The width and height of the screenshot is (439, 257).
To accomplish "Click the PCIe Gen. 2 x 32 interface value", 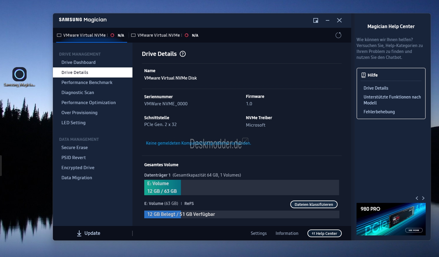I will pos(161,125).
